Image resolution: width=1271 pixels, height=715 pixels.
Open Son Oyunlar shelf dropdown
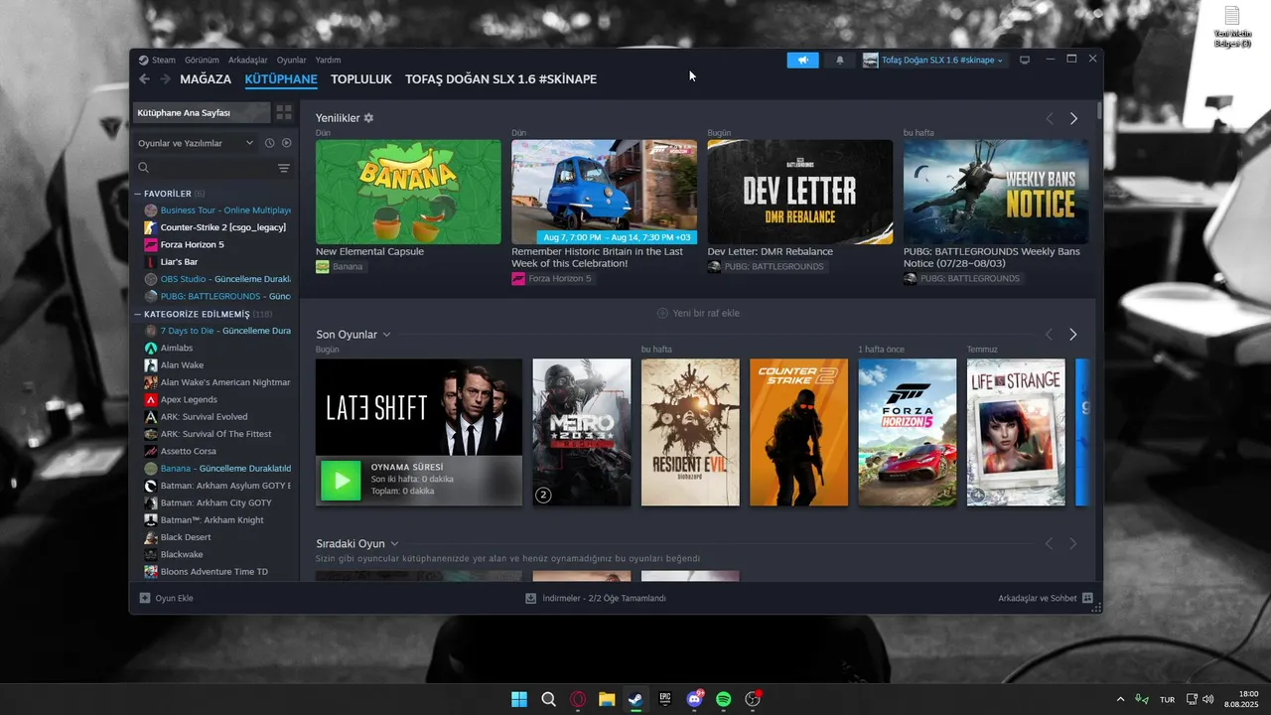click(386, 335)
